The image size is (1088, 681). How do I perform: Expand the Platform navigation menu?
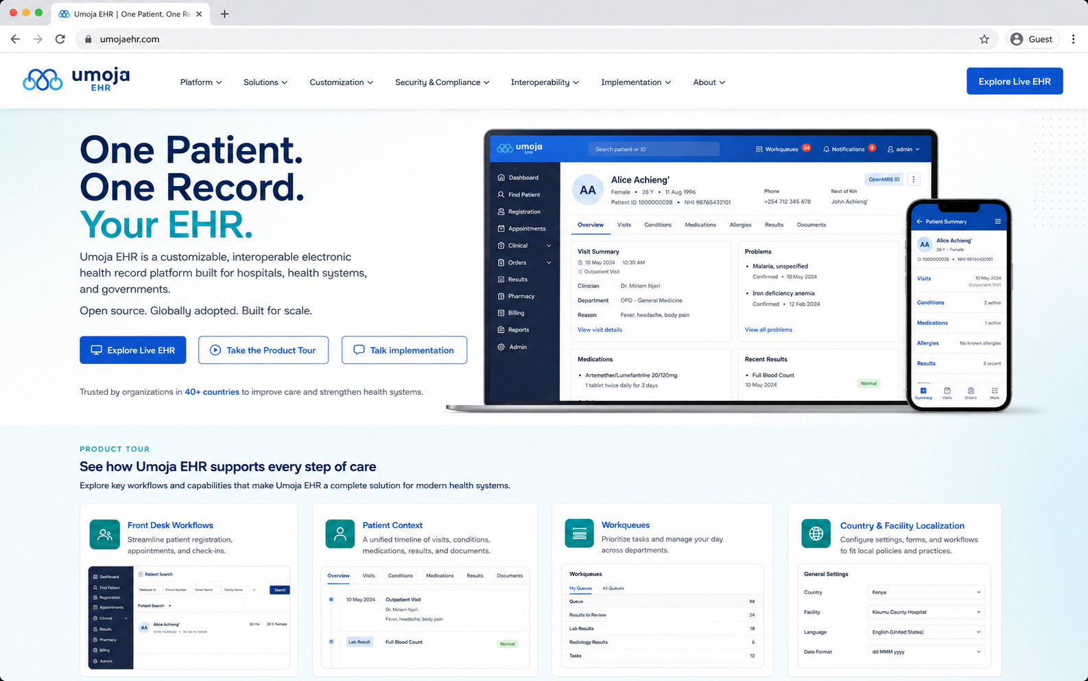point(201,82)
